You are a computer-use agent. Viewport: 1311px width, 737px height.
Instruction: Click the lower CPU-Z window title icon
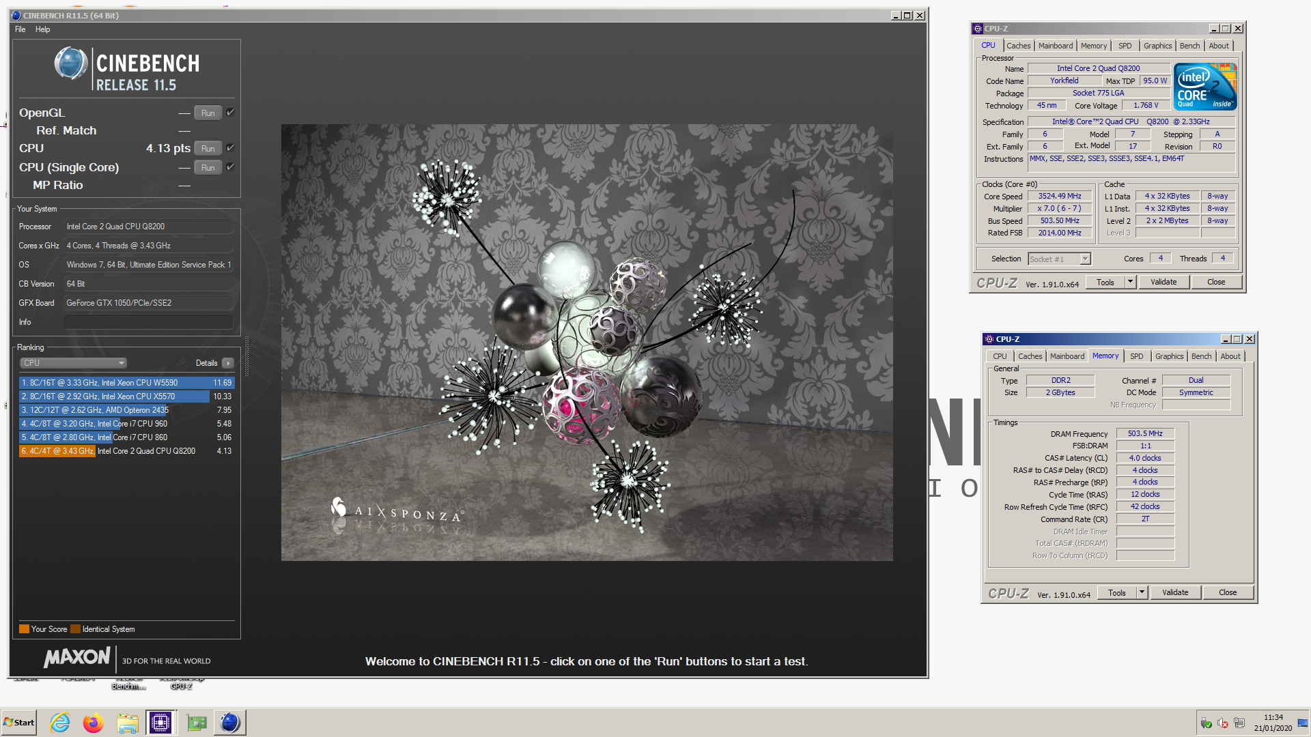(989, 339)
